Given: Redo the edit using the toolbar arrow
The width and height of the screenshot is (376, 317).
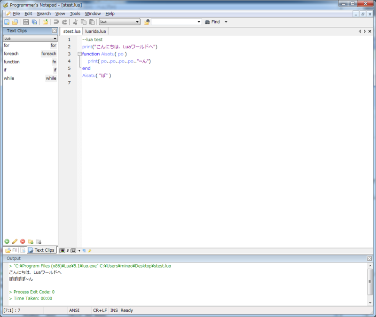Looking at the screenshot, I should [64, 22].
